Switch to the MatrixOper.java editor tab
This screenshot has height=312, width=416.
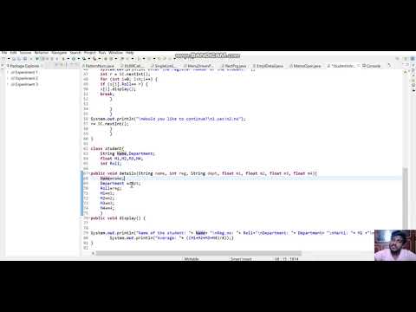click(306, 66)
